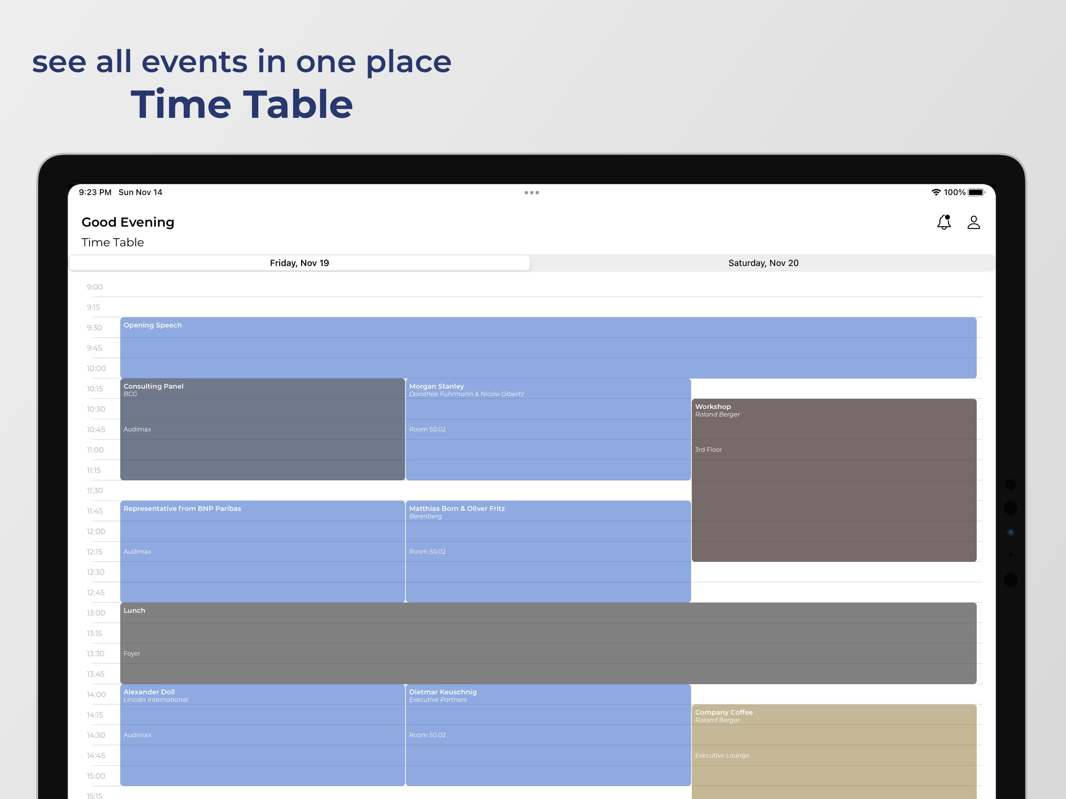Click the 15:00 time label

96,776
